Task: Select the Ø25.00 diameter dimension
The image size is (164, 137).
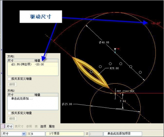Action: tap(67, 104)
